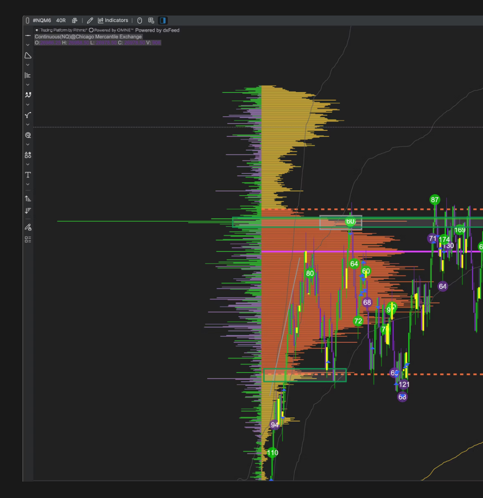Image resolution: width=483 pixels, height=498 pixels.
Task: Select the curve path drawing tool
Action: pyautogui.click(x=28, y=115)
